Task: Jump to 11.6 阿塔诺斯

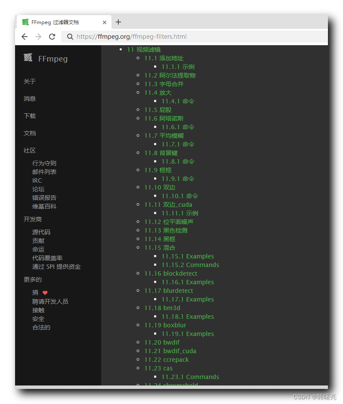Action: (164, 118)
